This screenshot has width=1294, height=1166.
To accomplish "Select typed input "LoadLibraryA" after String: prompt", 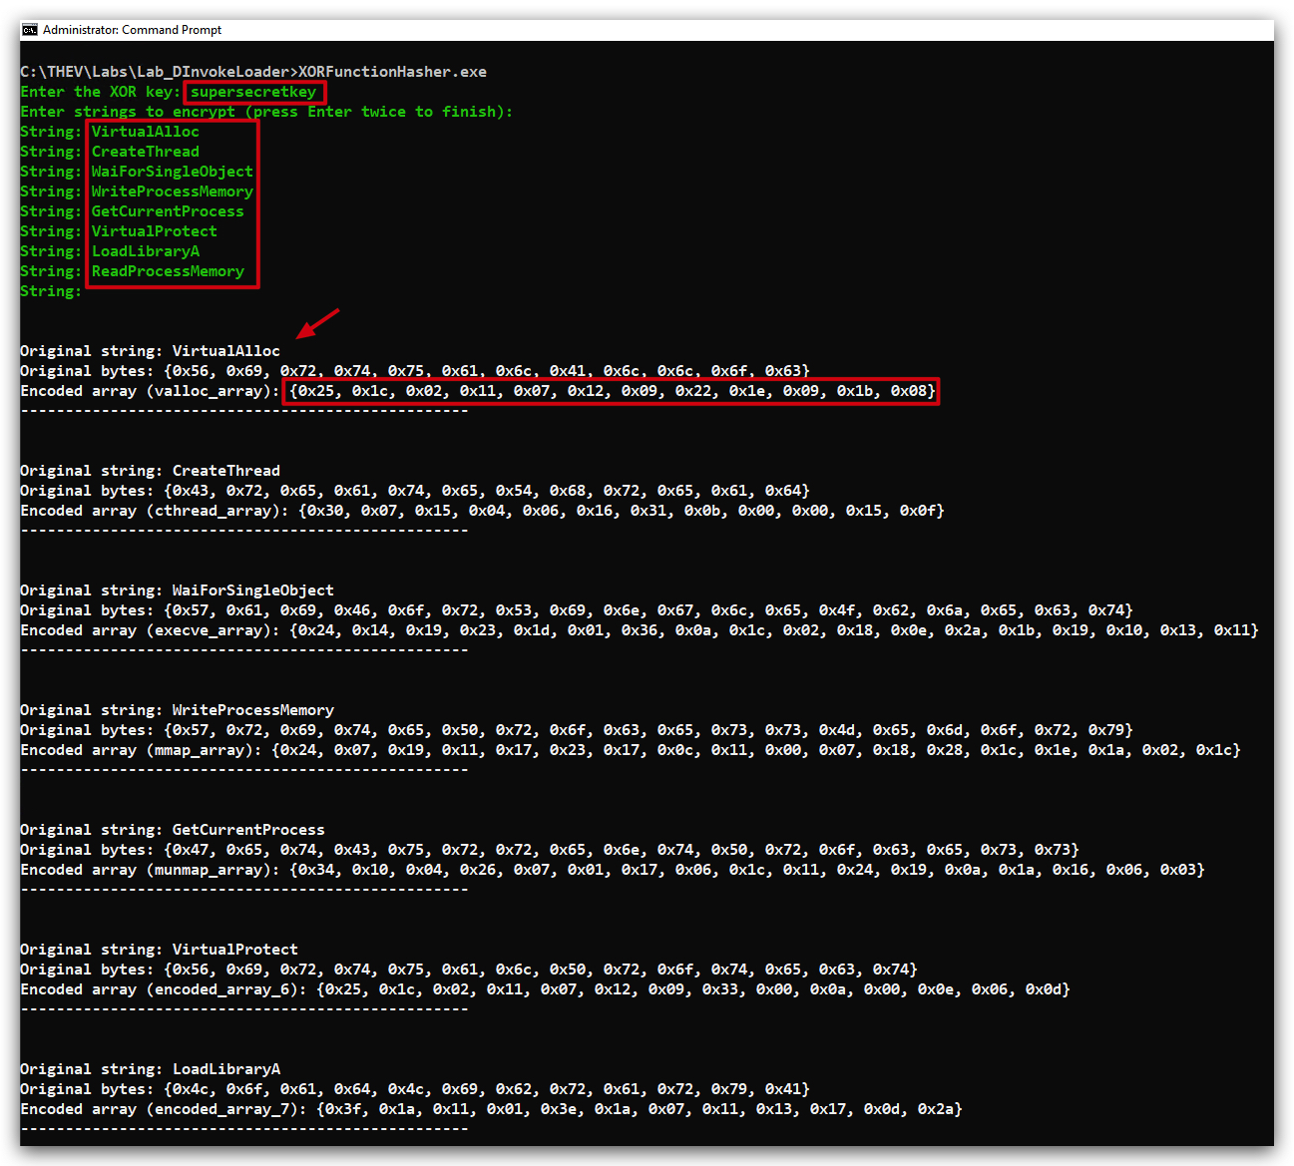I will point(146,251).
